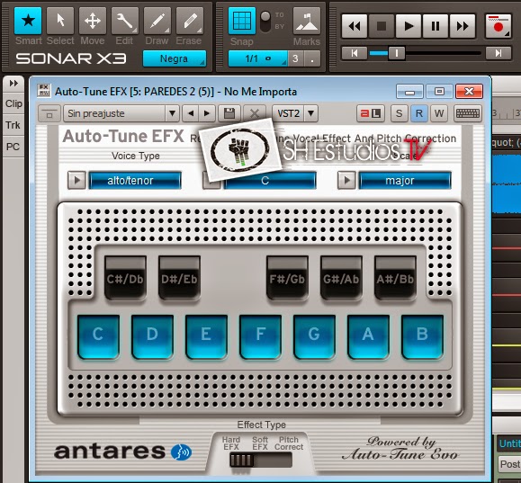The width and height of the screenshot is (521, 483).
Task: Toggle the A note key
Action: coord(369,337)
